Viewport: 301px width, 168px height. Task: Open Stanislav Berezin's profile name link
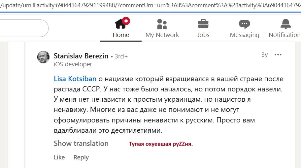(81, 56)
